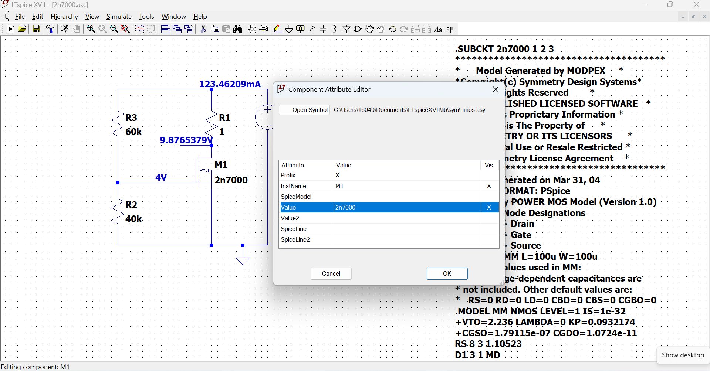Select the Draw Wire pencil tool
The width and height of the screenshot is (710, 371).
pyautogui.click(x=278, y=29)
